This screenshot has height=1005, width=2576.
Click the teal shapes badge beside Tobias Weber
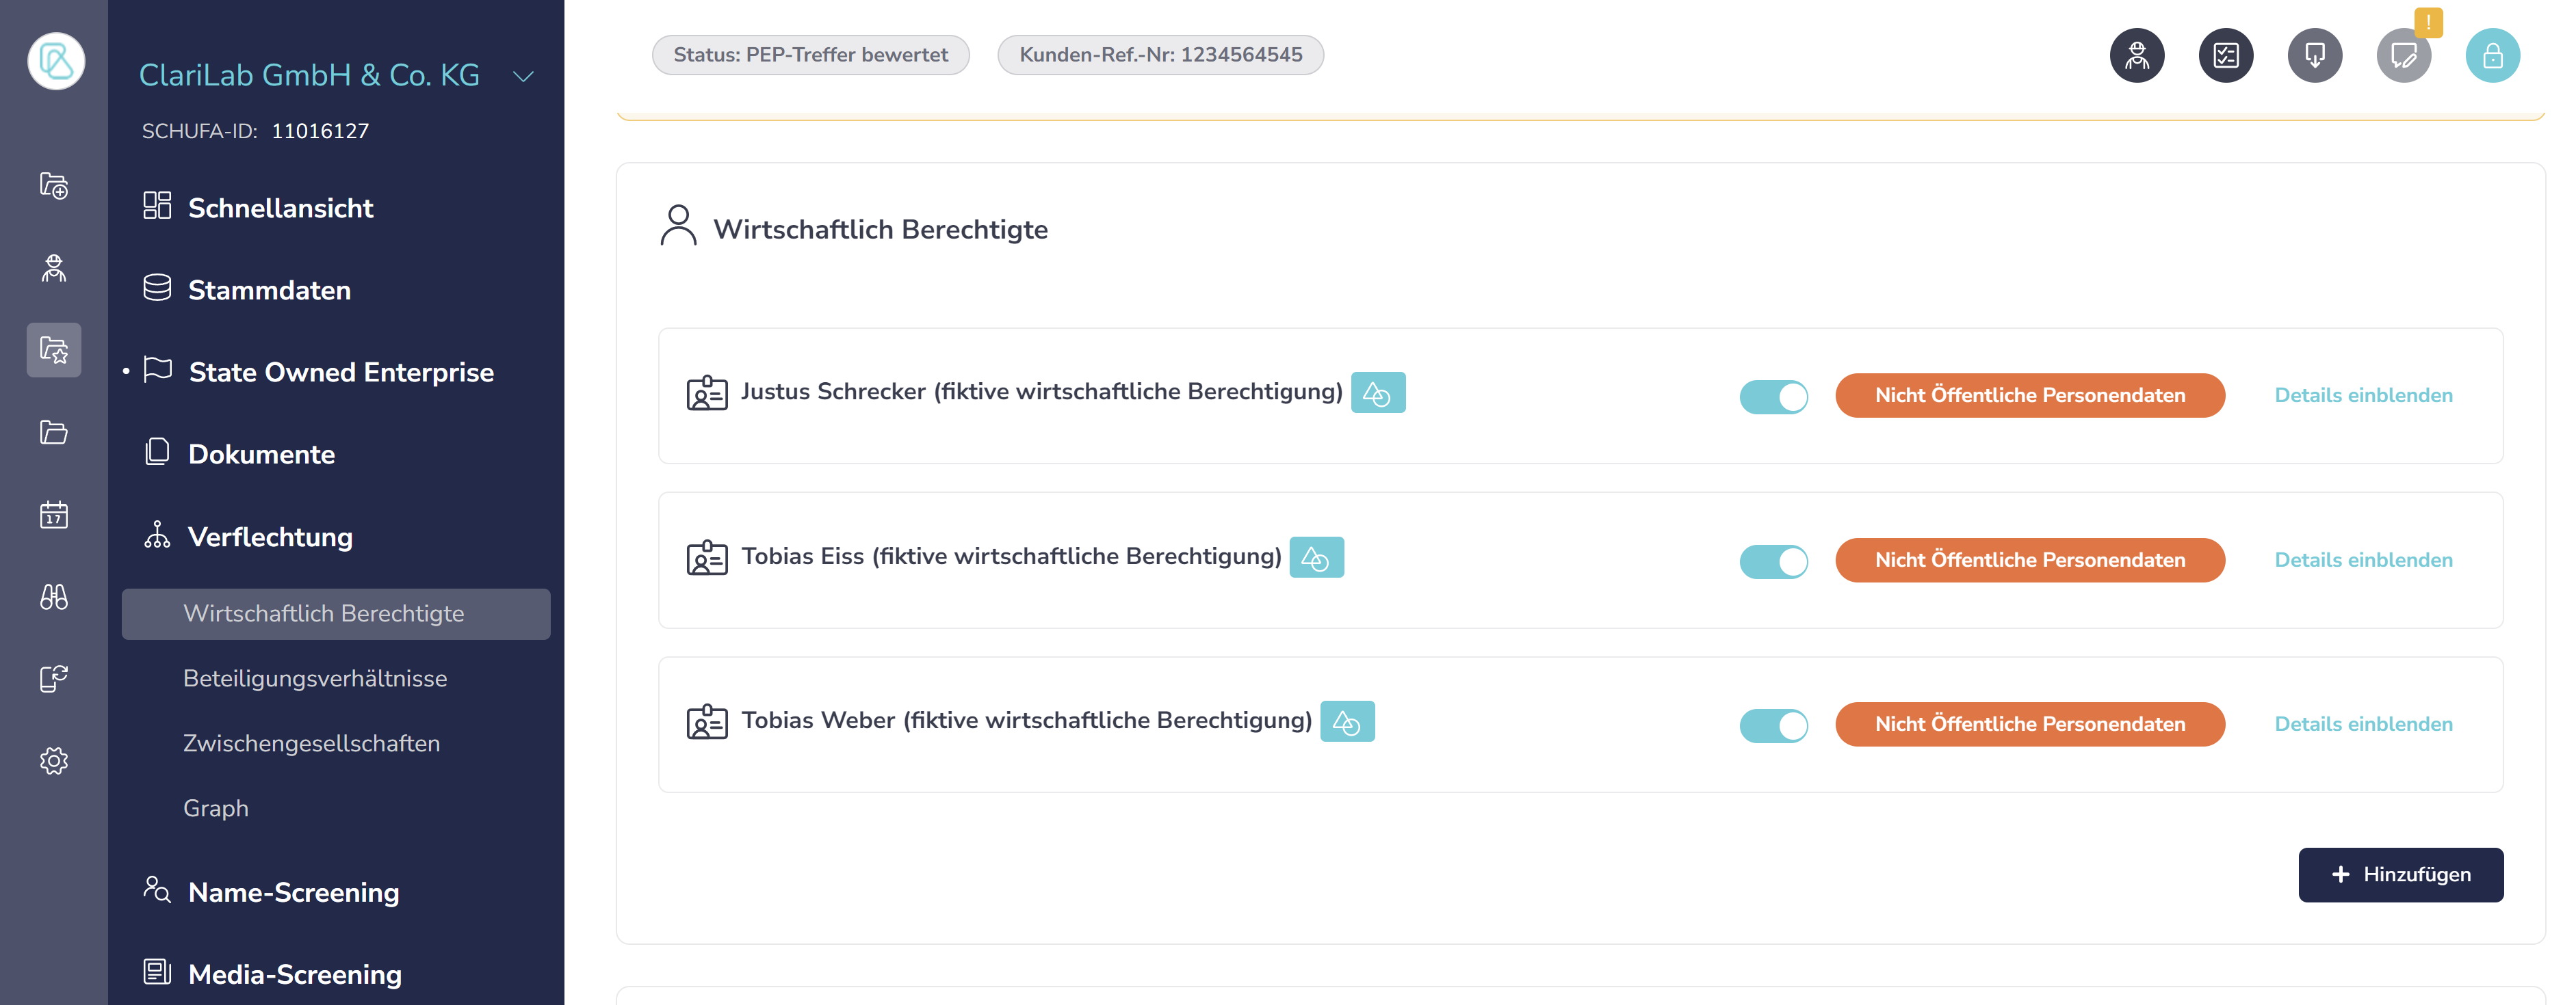pos(1347,721)
